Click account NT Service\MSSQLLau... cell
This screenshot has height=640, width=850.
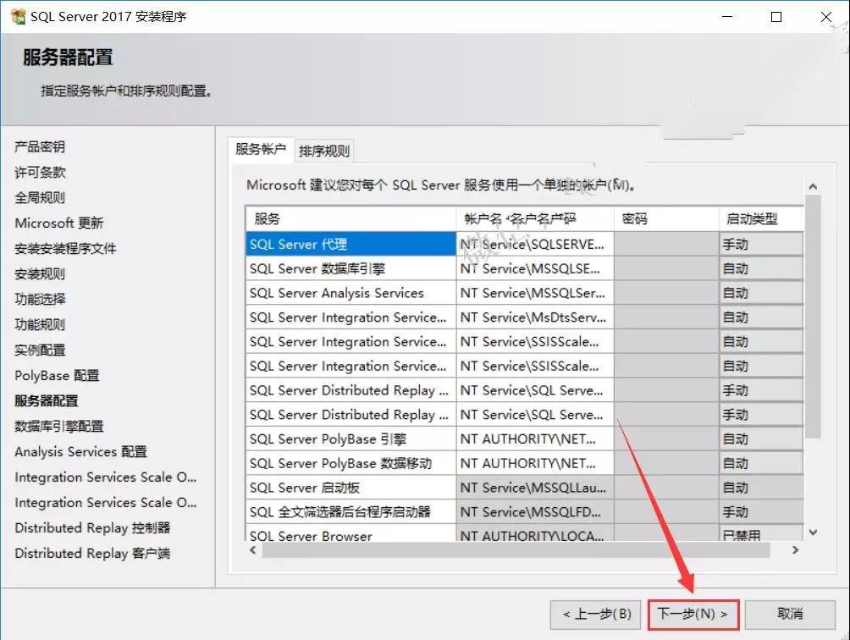[x=535, y=488]
